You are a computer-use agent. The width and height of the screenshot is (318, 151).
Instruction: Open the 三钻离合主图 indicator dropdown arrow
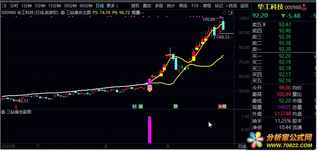coord(62,13)
